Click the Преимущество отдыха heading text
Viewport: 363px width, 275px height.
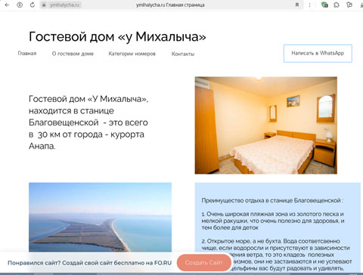(272, 200)
